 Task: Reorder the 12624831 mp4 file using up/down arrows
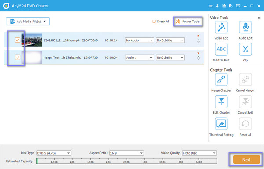pyautogui.click(x=198, y=40)
